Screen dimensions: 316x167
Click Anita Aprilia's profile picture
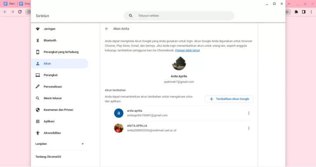coord(179,64)
